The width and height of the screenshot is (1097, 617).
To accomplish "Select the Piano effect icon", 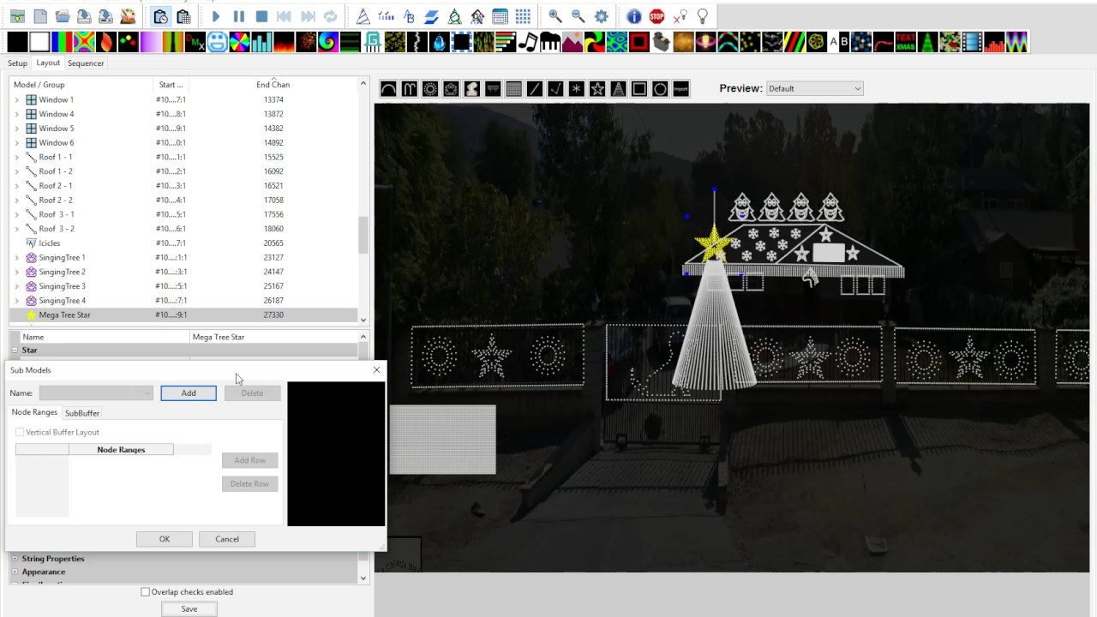I will [550, 42].
